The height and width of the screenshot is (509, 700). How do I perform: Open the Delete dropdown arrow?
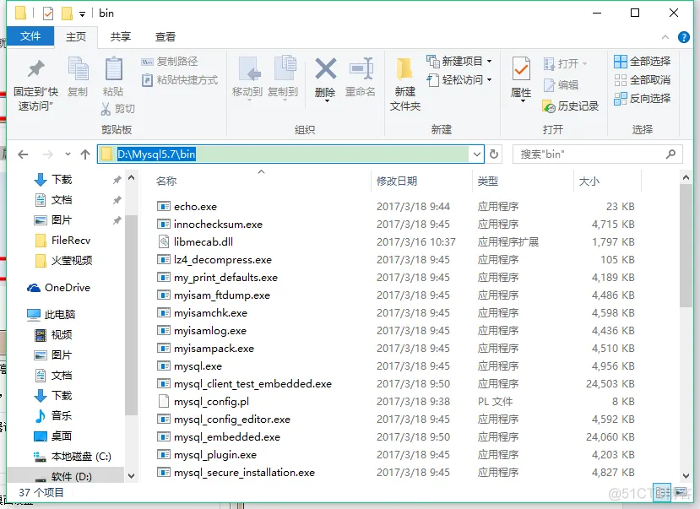point(327,101)
